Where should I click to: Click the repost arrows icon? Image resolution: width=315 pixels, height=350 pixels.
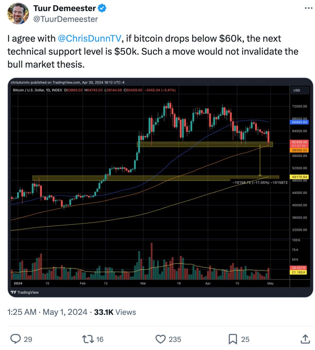click(x=88, y=339)
